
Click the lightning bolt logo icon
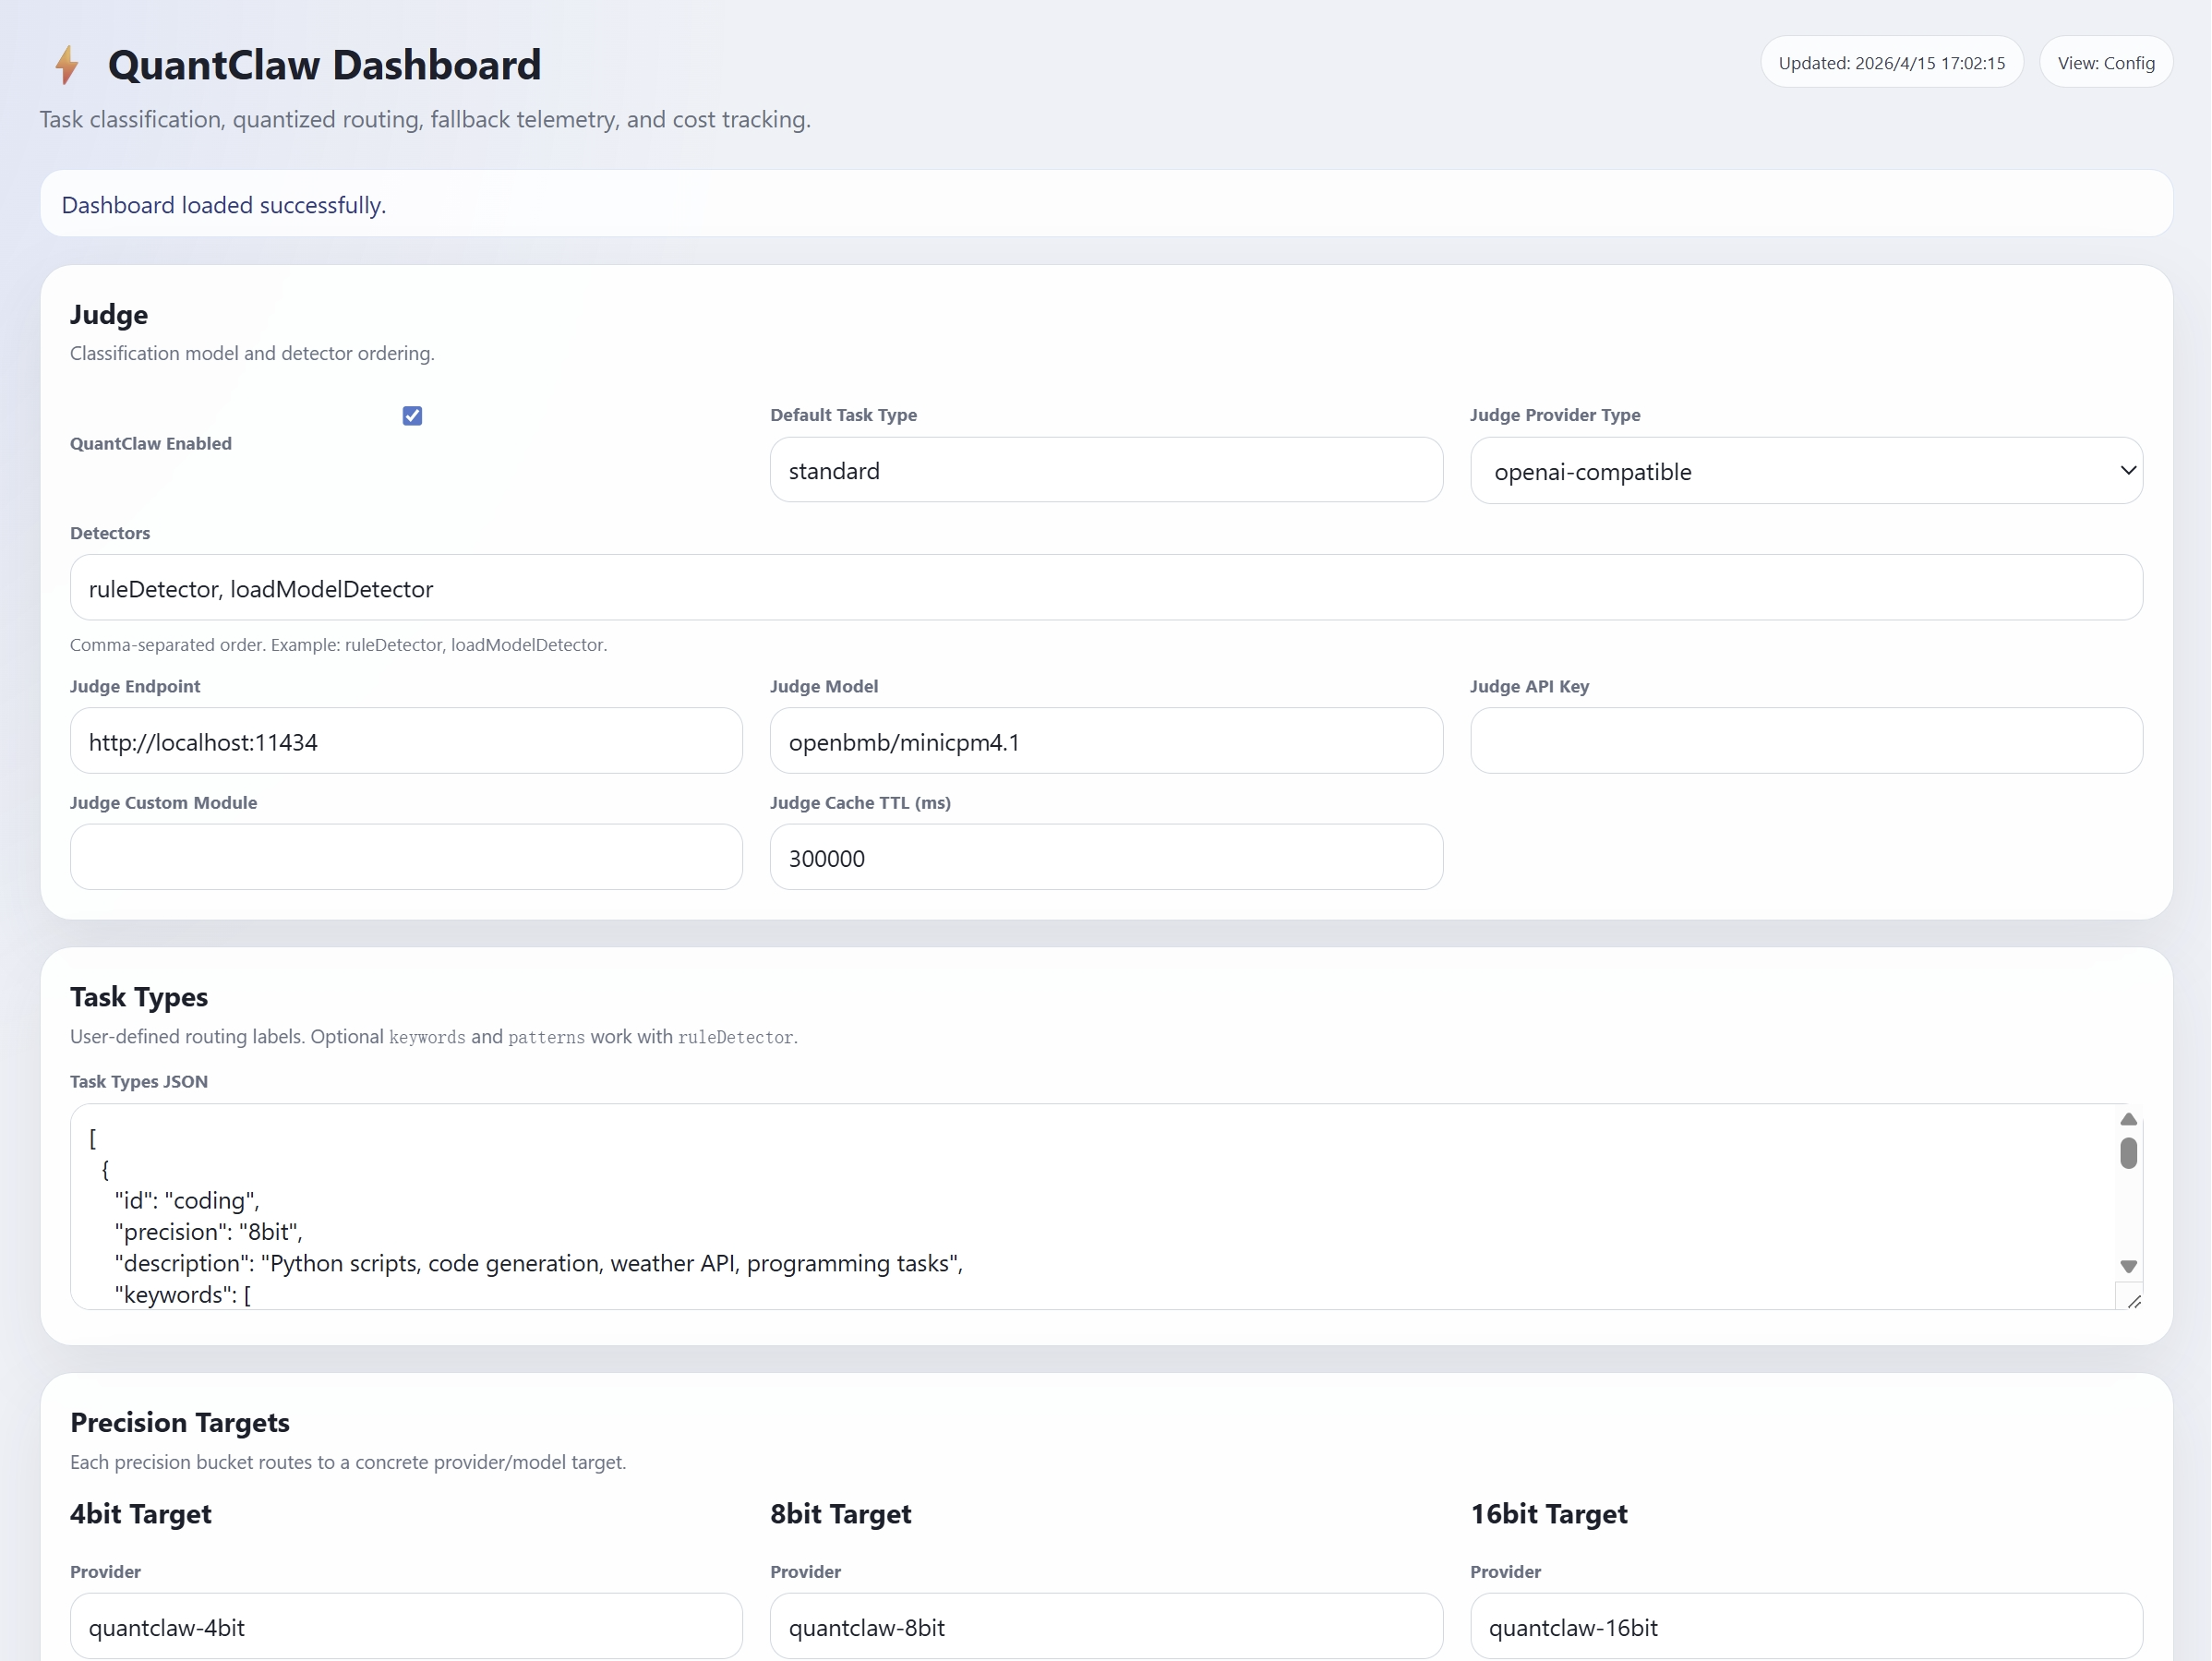pyautogui.click(x=66, y=65)
